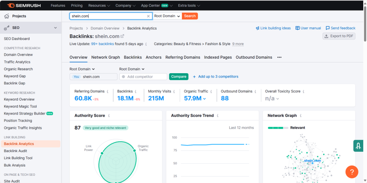Image resolution: width=367 pixels, height=183 pixels.
Task: Click the 60.8K referring domains value
Action: [83, 99]
